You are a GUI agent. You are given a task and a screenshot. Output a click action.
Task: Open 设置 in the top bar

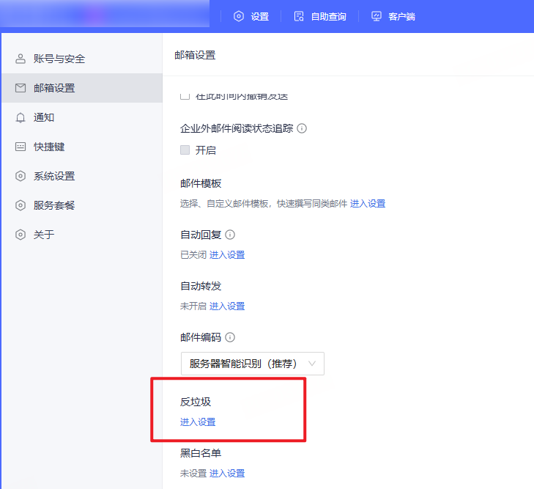[x=251, y=16]
